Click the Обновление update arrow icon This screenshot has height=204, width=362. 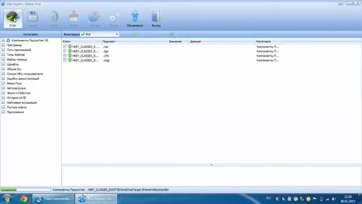pyautogui.click(x=135, y=16)
